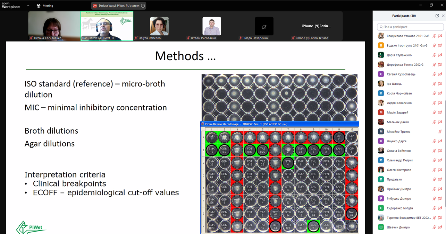Open the Meeting info menu
The height and width of the screenshot is (234, 446).
[x=45, y=6]
